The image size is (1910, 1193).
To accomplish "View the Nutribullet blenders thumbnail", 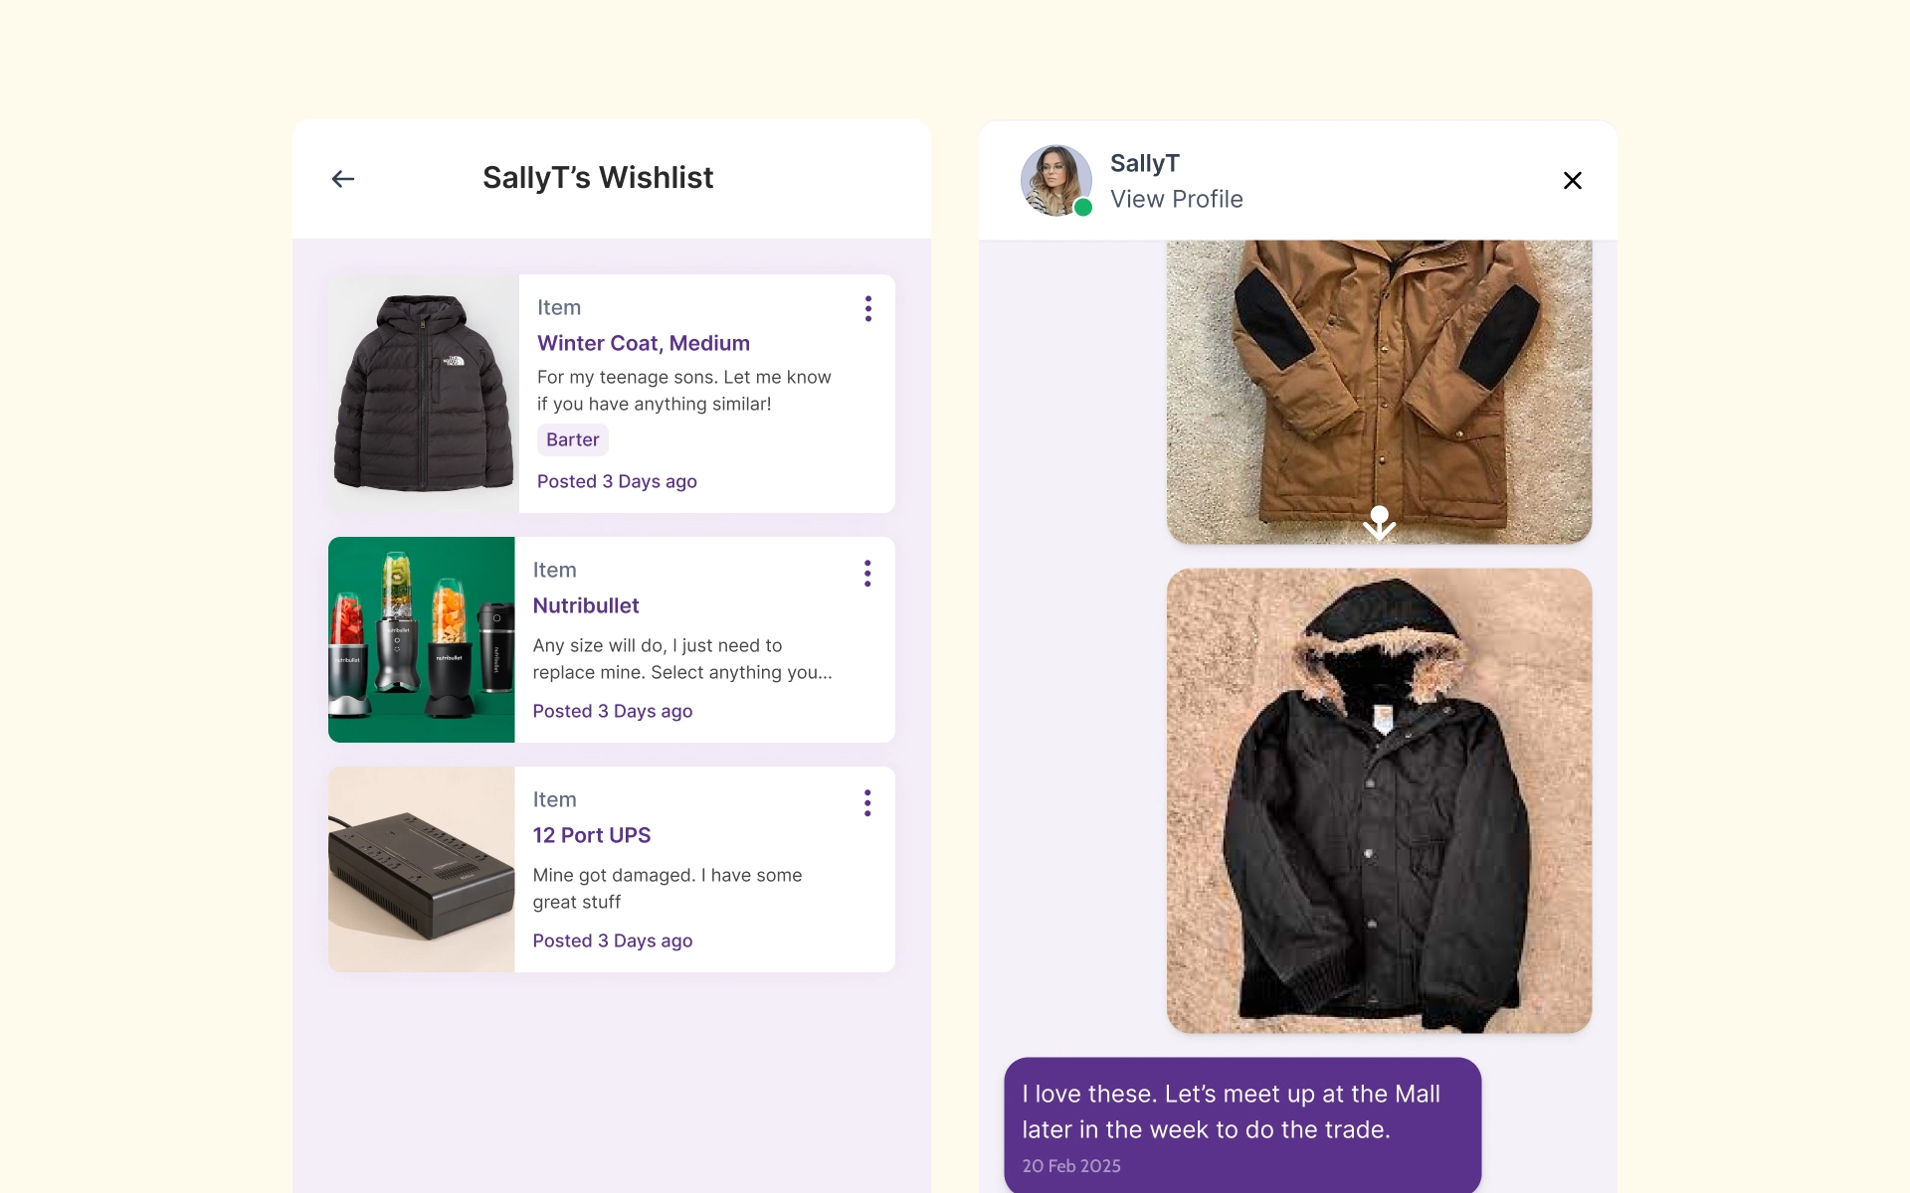I will click(x=422, y=639).
